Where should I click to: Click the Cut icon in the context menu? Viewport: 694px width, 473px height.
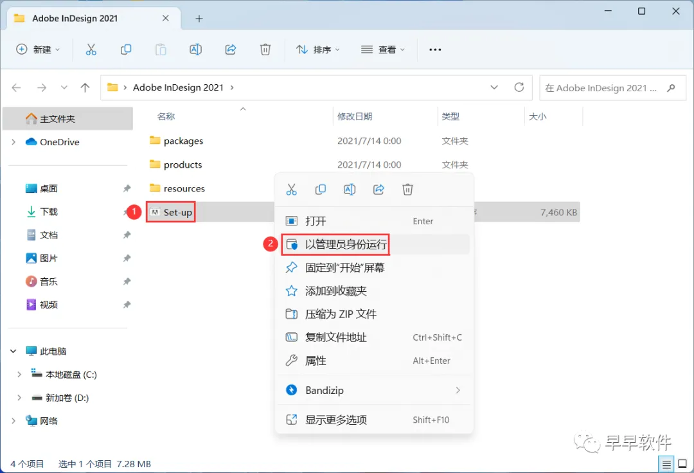[x=291, y=190]
